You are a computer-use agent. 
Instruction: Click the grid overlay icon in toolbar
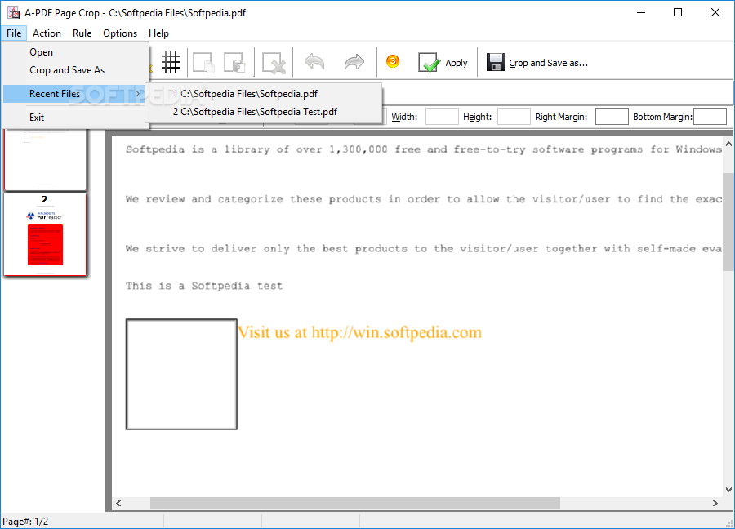pos(171,62)
